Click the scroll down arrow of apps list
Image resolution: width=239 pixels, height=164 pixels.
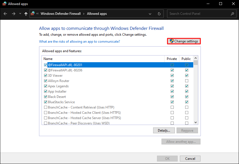point(196,122)
